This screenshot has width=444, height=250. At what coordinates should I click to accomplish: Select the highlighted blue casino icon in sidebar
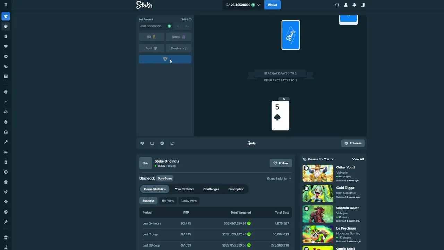6,16
